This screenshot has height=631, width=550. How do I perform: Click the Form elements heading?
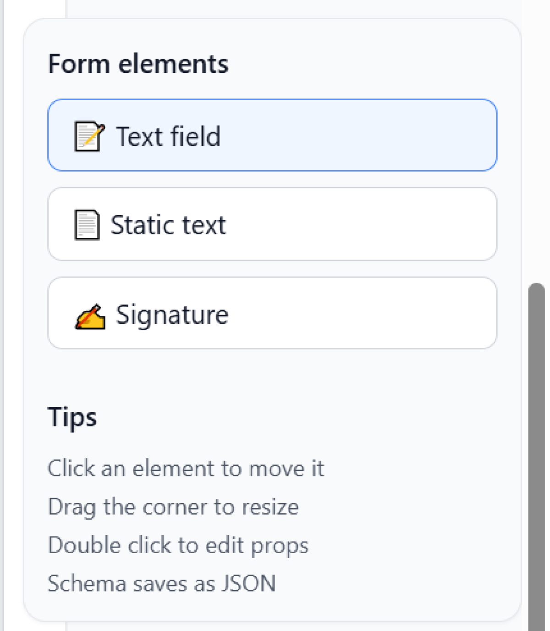coord(138,64)
